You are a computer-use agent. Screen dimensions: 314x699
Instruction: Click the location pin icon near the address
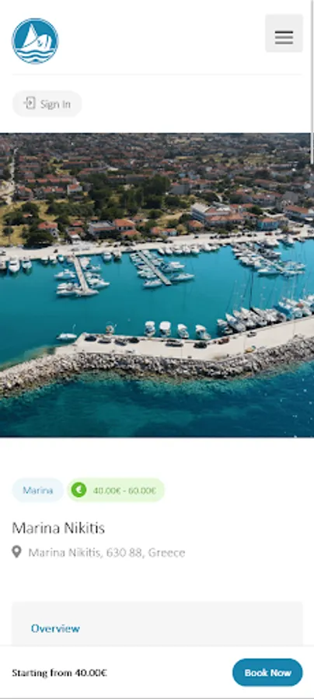(x=16, y=552)
